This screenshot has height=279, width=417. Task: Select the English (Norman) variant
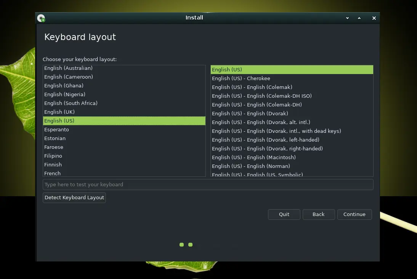coord(251,166)
